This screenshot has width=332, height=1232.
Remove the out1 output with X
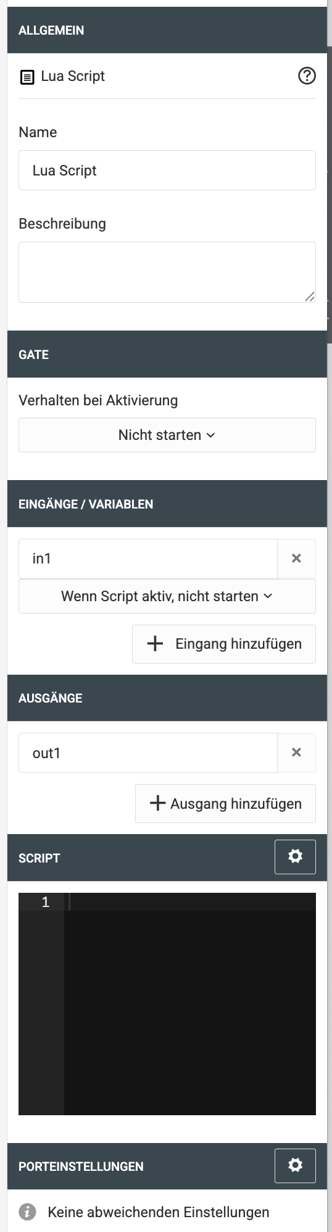click(297, 753)
